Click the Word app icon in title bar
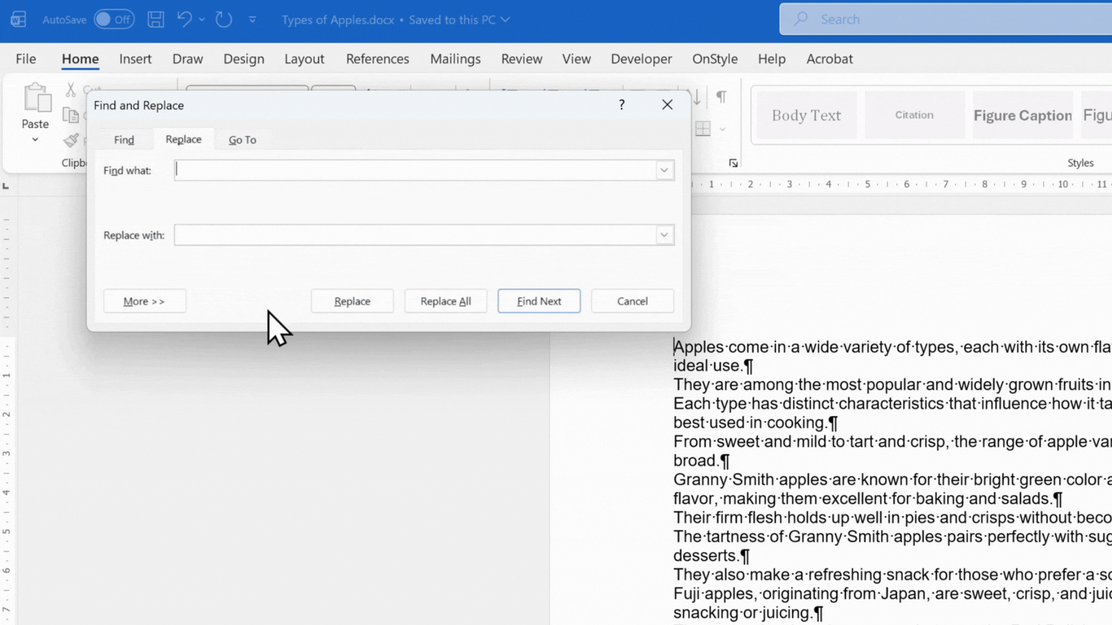 [18, 19]
